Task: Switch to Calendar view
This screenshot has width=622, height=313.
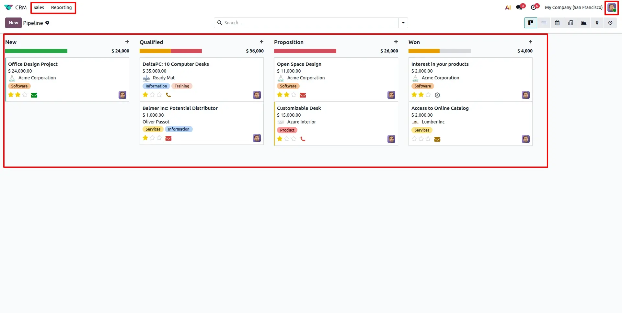Action: tap(557, 23)
